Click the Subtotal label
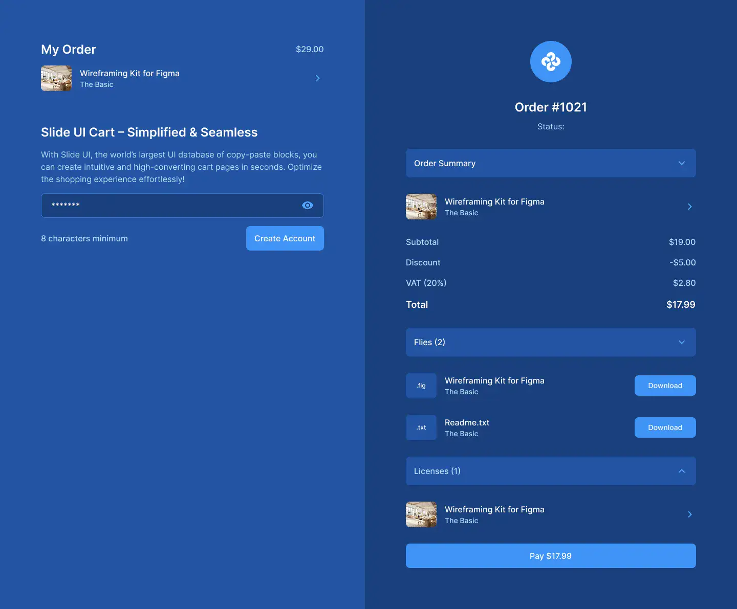The height and width of the screenshot is (609, 737). [x=422, y=242]
